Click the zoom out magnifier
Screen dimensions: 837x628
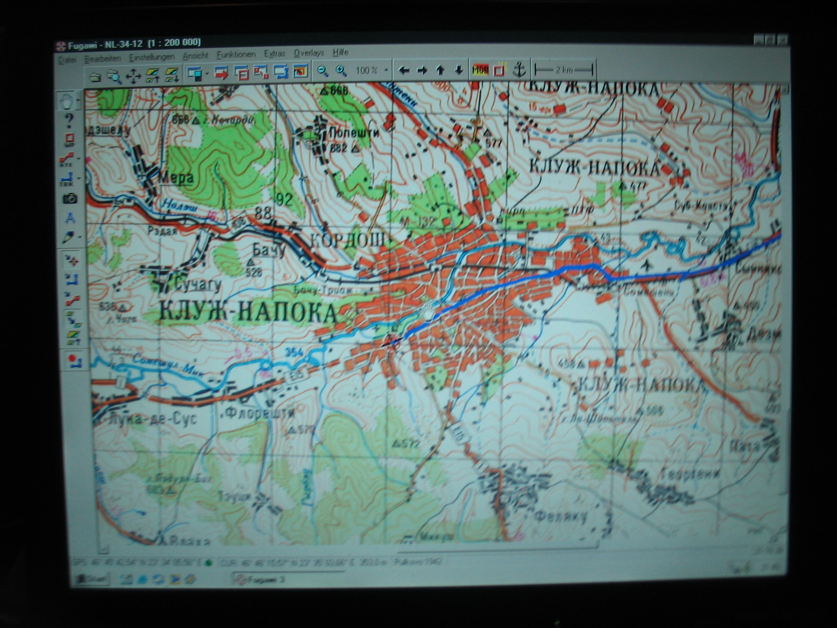click(323, 71)
